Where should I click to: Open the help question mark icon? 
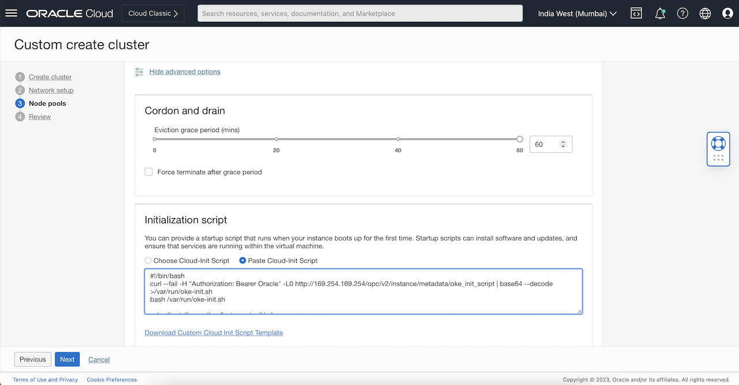tap(682, 13)
